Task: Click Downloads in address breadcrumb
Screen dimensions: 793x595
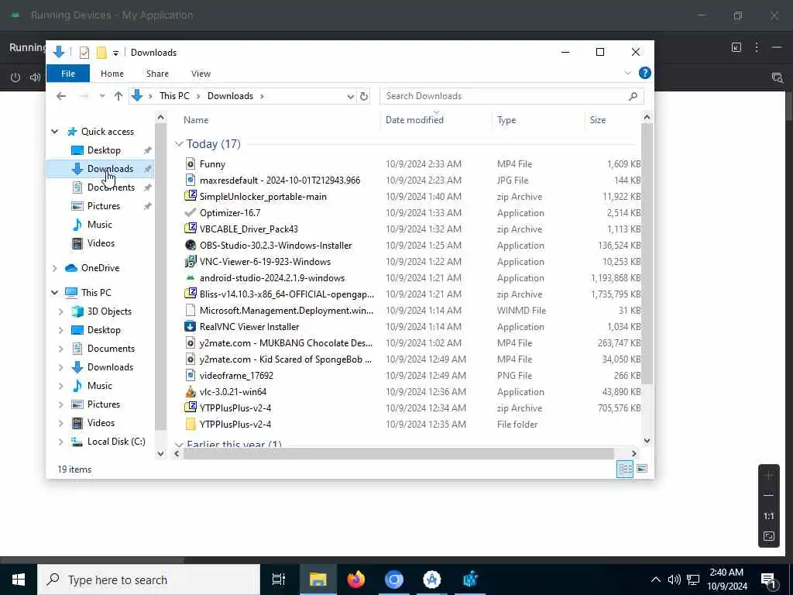Action: coord(230,96)
